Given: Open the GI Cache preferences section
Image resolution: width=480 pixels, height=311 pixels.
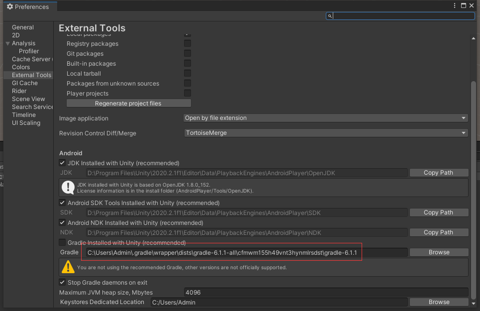Looking at the screenshot, I should 25,83.
